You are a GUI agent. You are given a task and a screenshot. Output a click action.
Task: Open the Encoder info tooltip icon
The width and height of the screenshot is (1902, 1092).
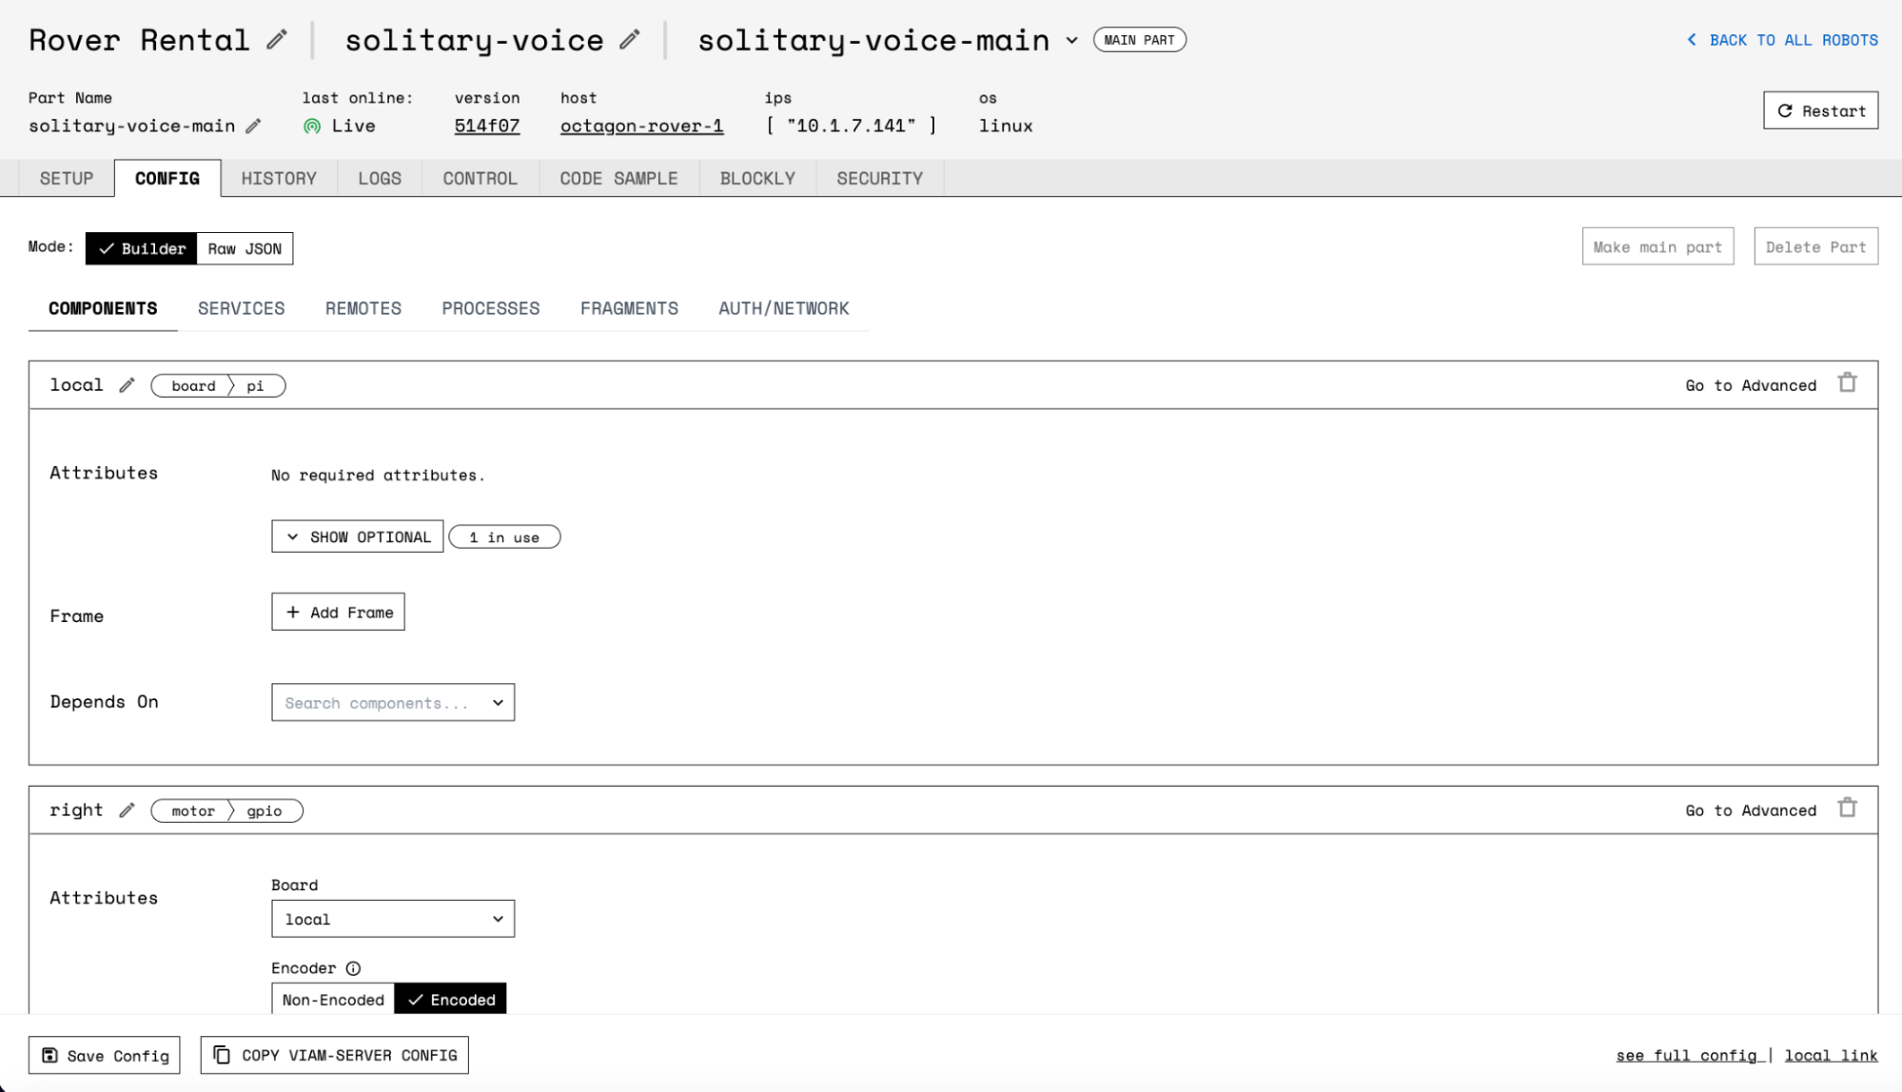(x=353, y=967)
